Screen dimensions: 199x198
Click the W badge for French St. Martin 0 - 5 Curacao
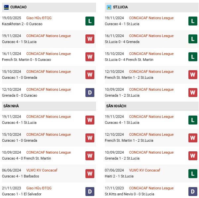pyautogui.click(x=90, y=57)
